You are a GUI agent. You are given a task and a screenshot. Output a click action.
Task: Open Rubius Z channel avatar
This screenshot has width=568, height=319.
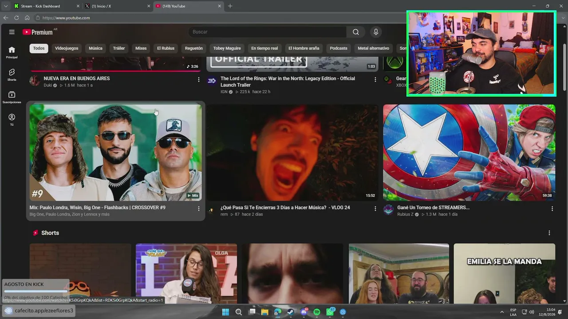click(388, 210)
